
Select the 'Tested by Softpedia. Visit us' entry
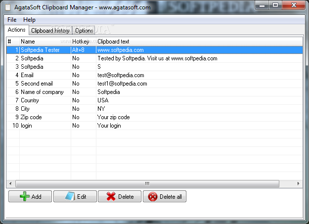(154, 58)
